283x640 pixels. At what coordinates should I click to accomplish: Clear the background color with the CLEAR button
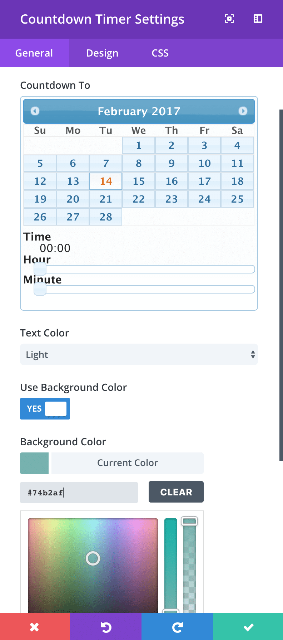coord(176,492)
